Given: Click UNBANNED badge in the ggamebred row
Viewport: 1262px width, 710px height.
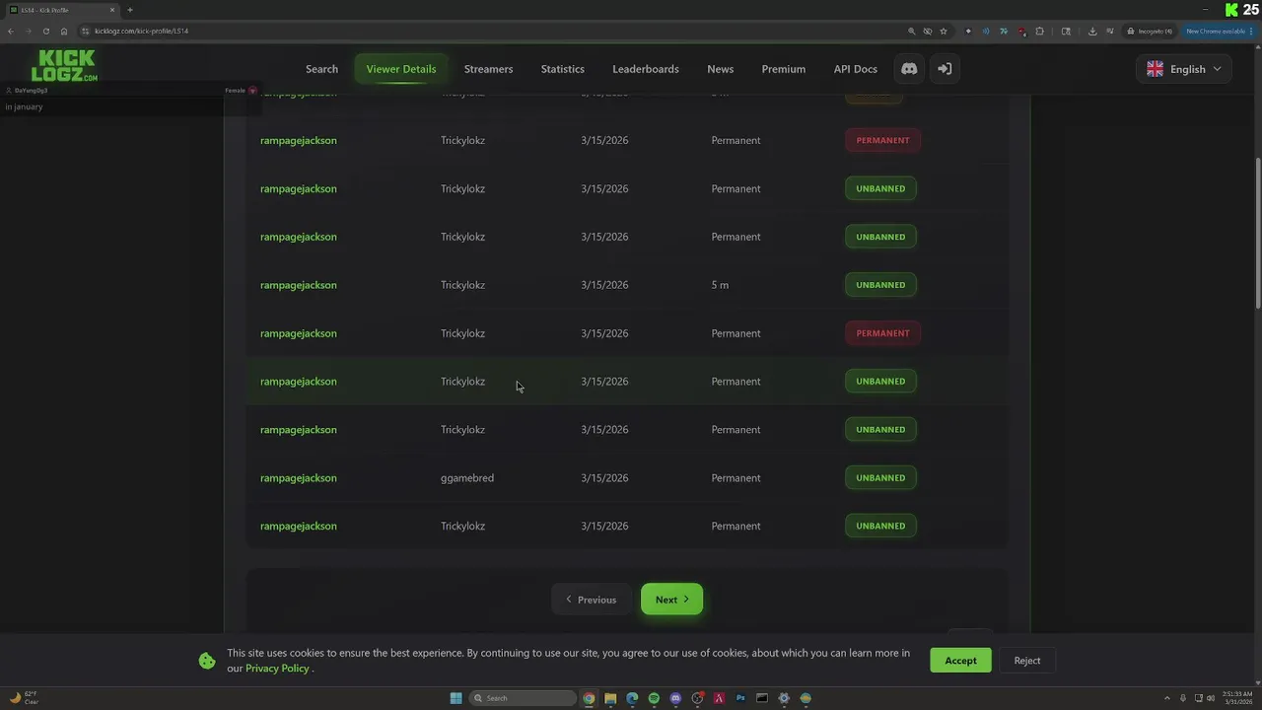Looking at the screenshot, I should (880, 478).
